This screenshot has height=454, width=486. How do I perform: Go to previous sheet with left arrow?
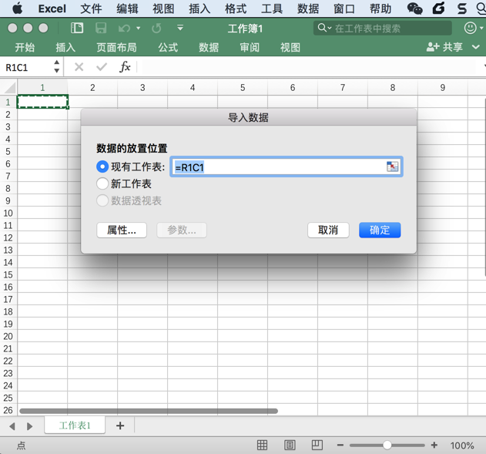12,426
